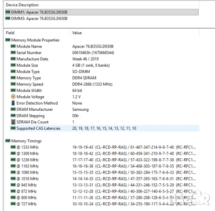Click the Memory Module Properties group icon

tap(8, 40)
